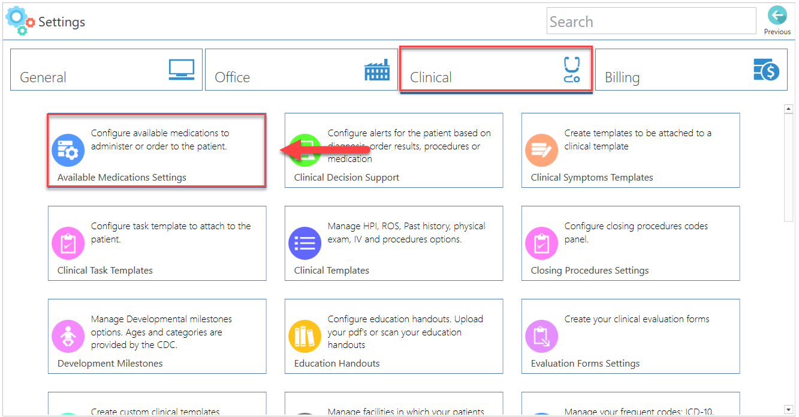Open the Clinical Templates label
This screenshot has height=417, width=799.
coord(331,271)
